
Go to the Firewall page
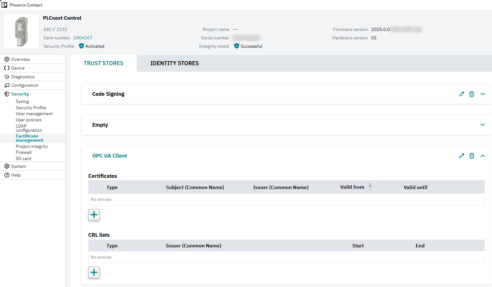point(24,152)
